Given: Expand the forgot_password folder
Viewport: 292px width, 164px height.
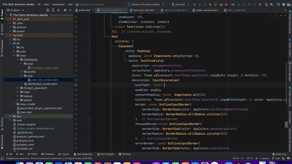Looking at the screenshot, I should coord(17,88).
